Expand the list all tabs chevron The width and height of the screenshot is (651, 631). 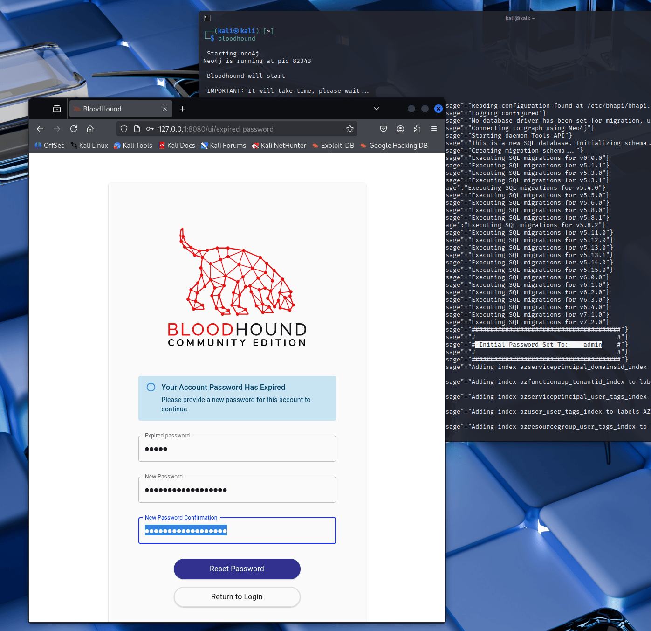click(377, 109)
